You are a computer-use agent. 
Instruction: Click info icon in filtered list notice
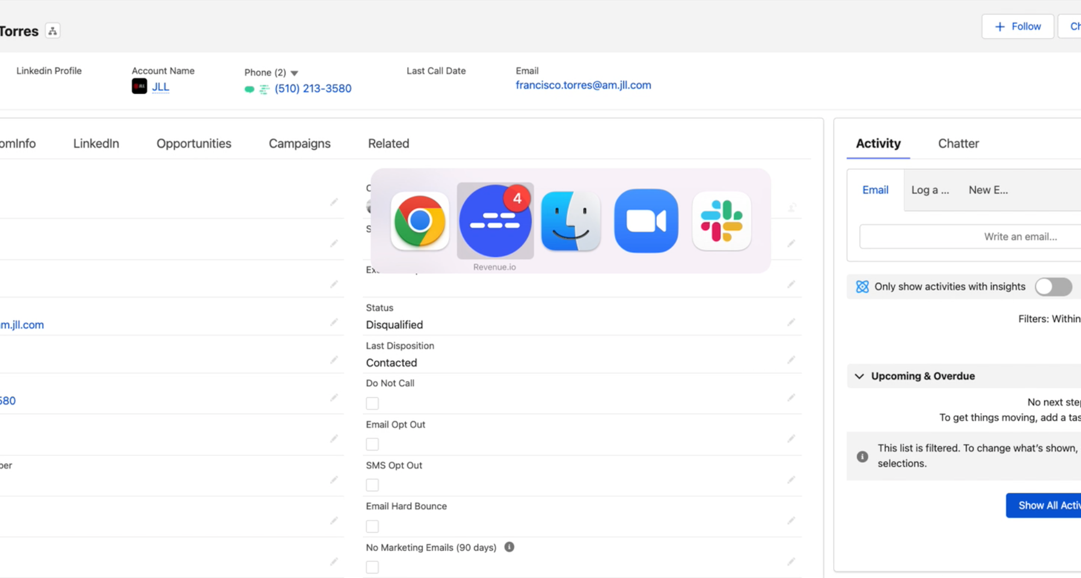point(862,456)
